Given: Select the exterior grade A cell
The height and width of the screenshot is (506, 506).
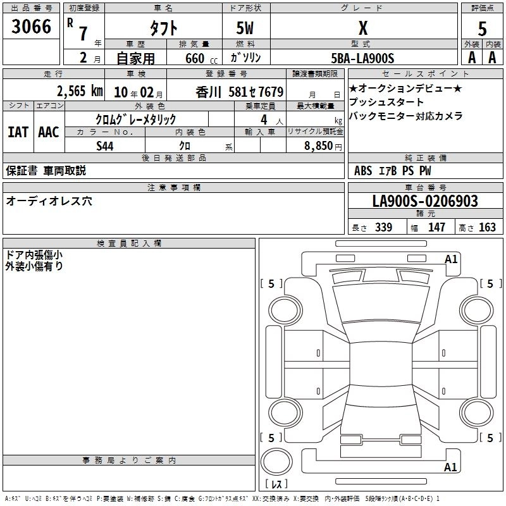Looking at the screenshot, I should pos(471,58).
